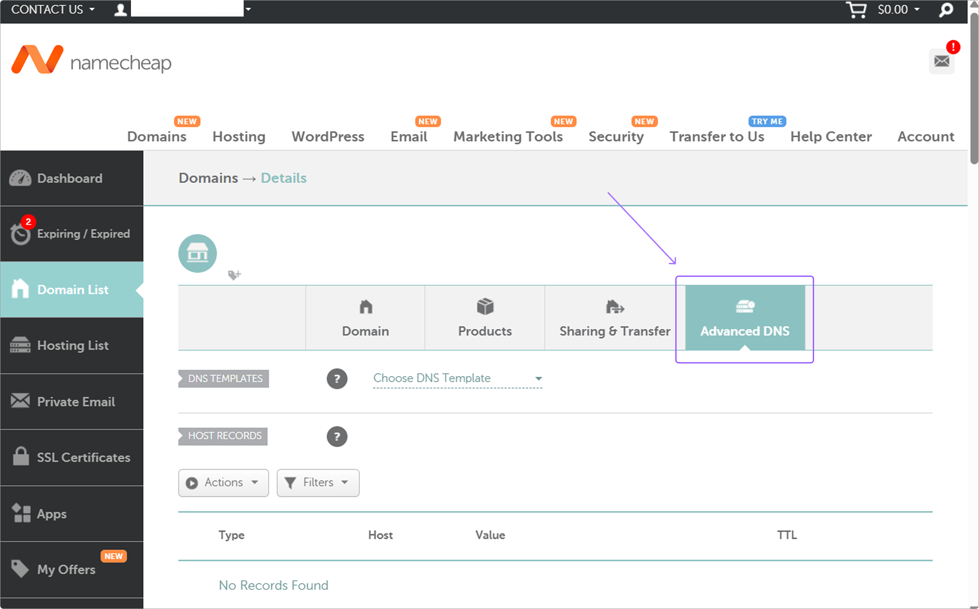Expand the $0.00 cart dropdown
This screenshot has height=609, width=979.
pyautogui.click(x=899, y=10)
